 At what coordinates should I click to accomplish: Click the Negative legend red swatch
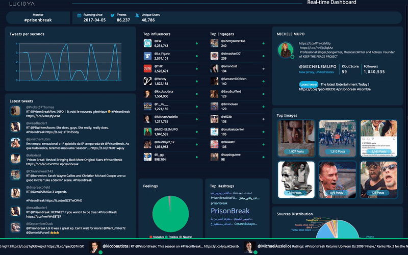151,237
